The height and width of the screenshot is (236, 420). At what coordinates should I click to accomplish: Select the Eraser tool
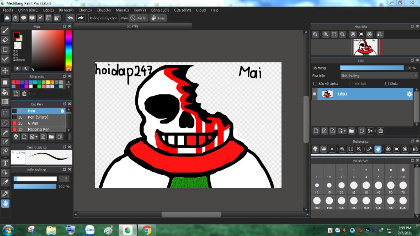click(x=5, y=40)
